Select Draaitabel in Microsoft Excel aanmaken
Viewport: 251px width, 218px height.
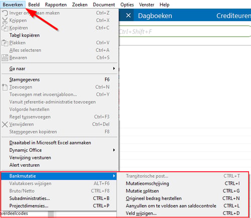[x=60, y=143]
